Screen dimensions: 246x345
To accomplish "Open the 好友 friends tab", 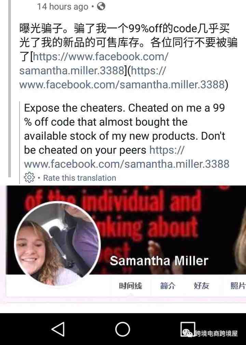I will (201, 285).
